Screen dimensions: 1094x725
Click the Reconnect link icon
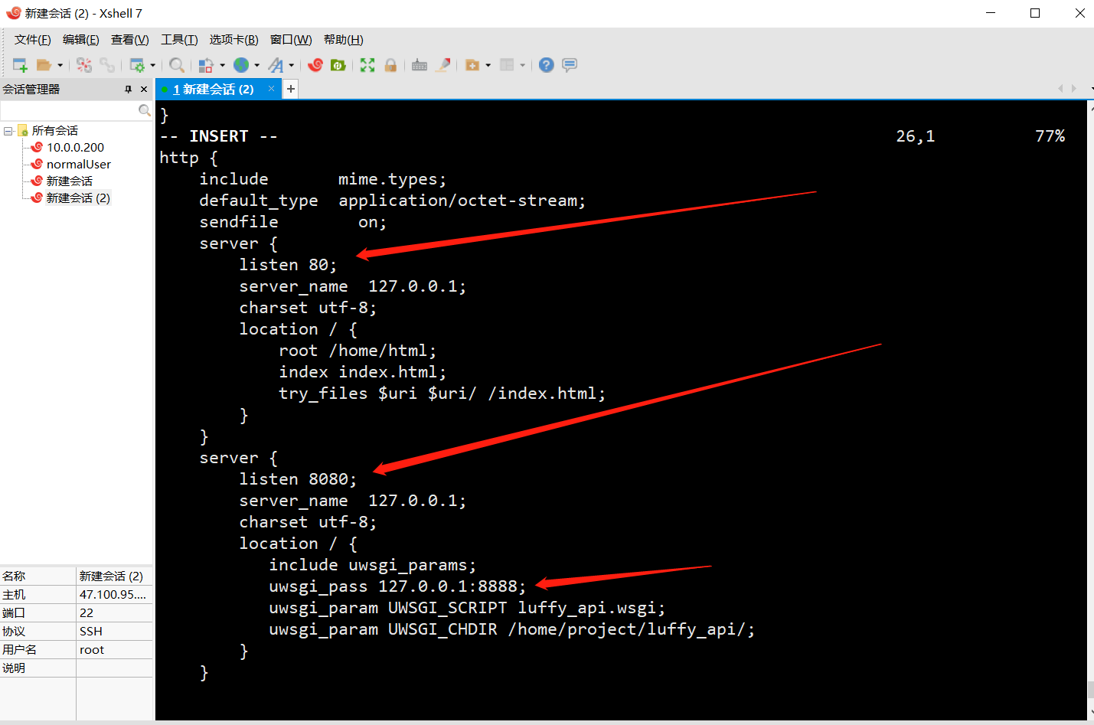click(x=107, y=65)
